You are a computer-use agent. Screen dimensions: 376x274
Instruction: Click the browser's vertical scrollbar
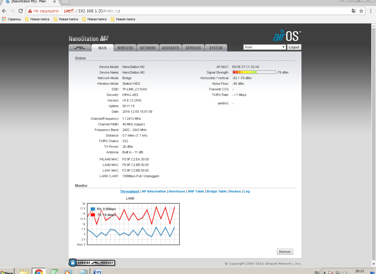373,145
